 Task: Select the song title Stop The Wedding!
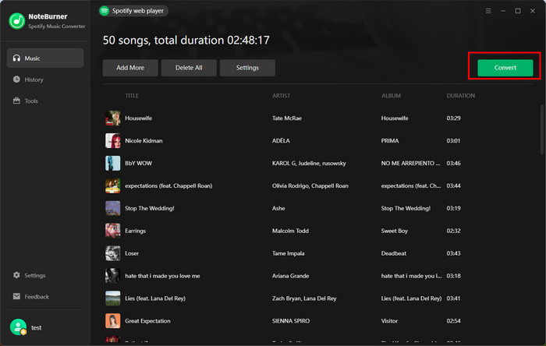150,208
